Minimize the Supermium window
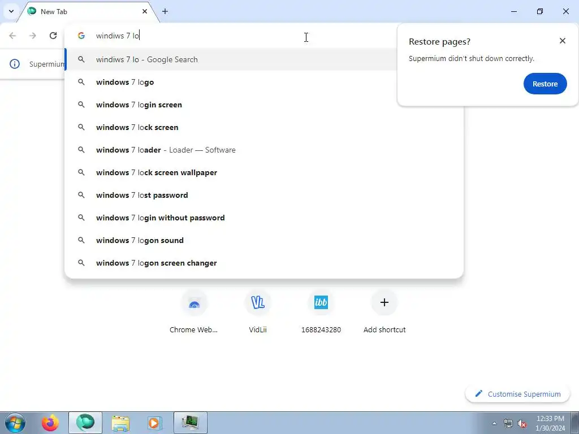 [x=513, y=11]
